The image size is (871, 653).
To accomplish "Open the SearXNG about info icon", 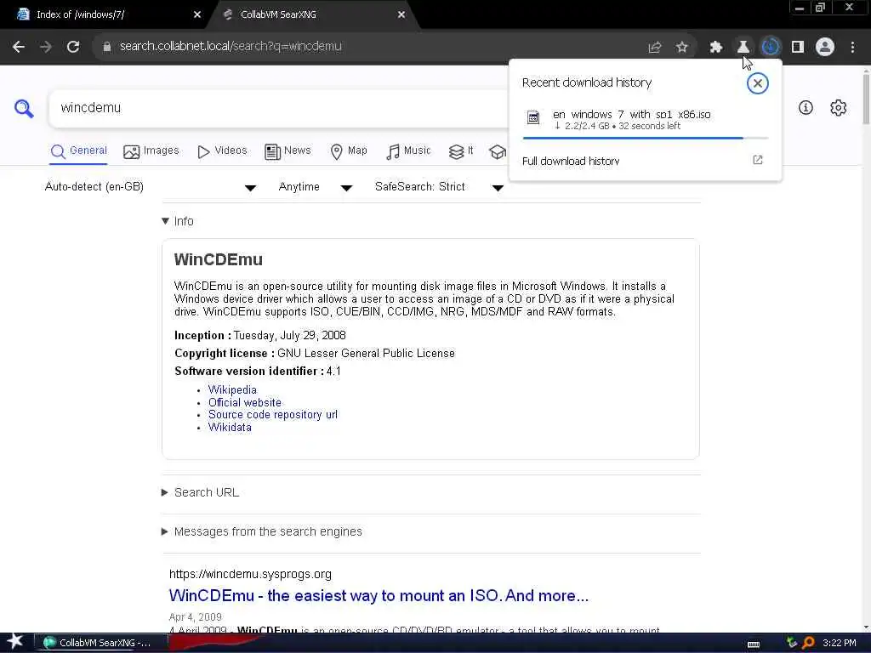I will tap(806, 108).
